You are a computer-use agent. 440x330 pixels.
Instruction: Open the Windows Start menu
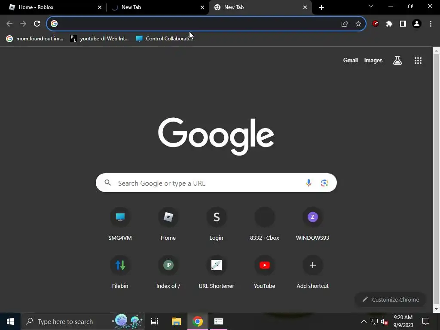pyautogui.click(x=10, y=321)
